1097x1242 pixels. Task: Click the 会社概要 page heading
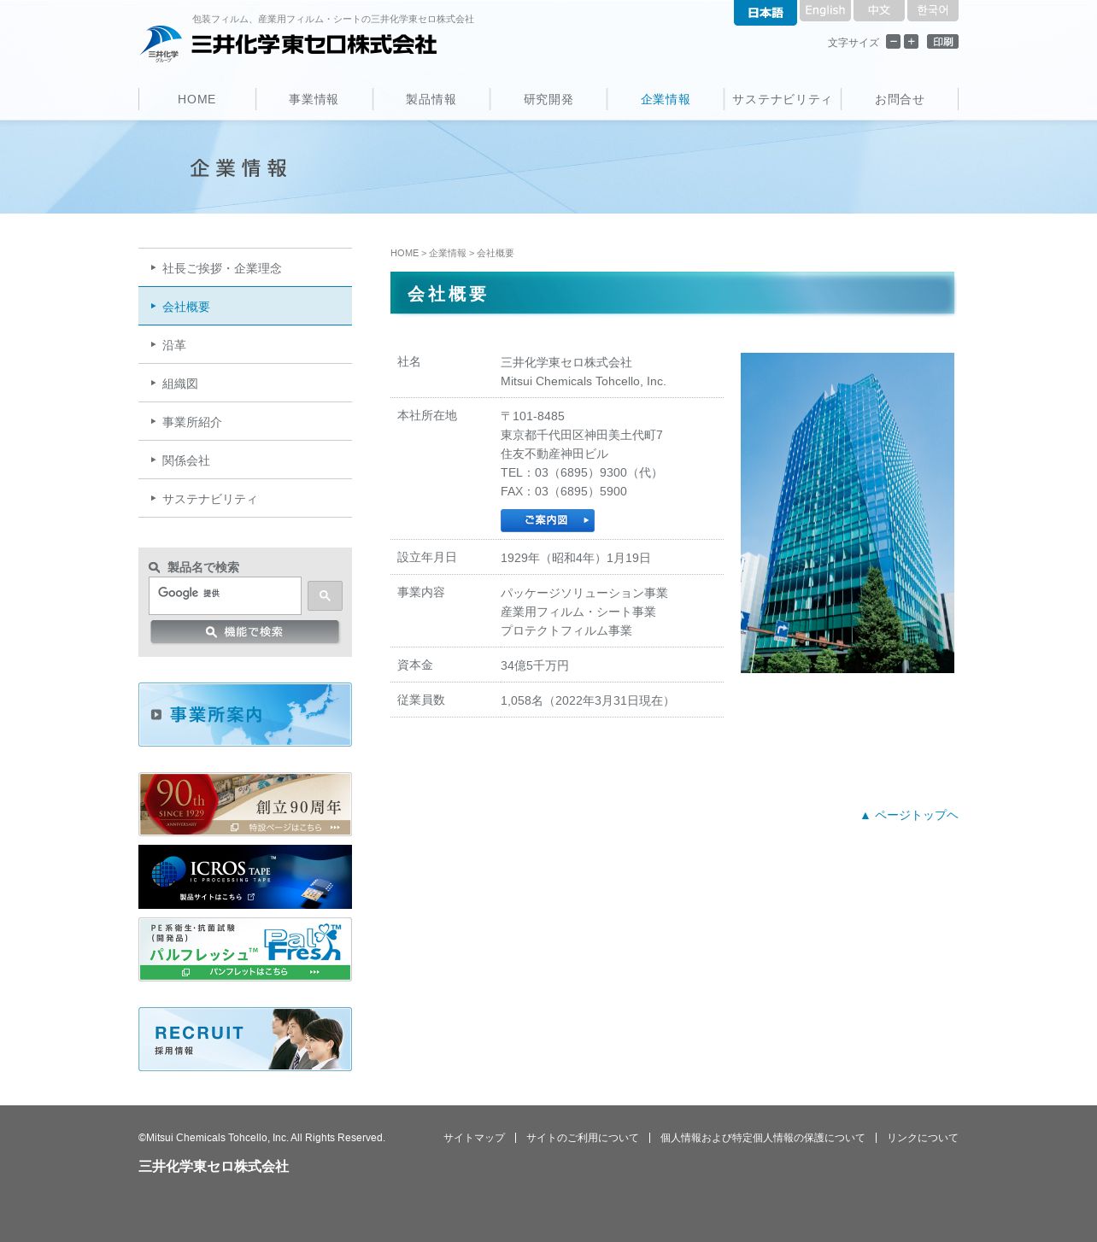[x=447, y=294]
